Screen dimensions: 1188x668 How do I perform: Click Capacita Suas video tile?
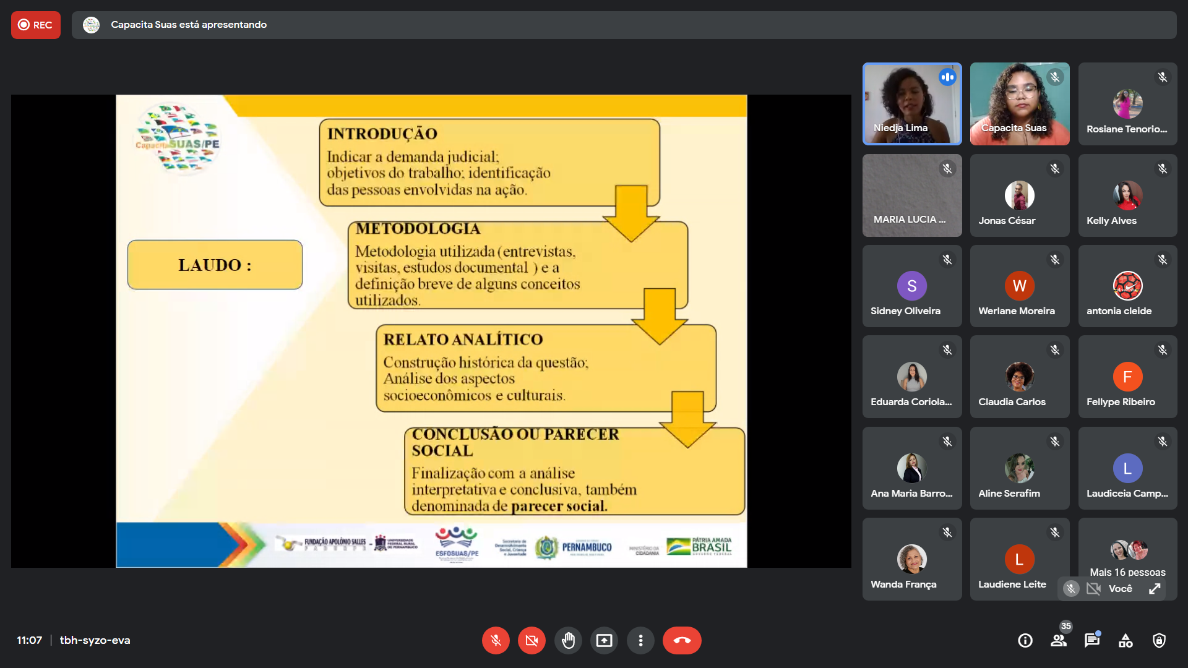click(x=1020, y=104)
